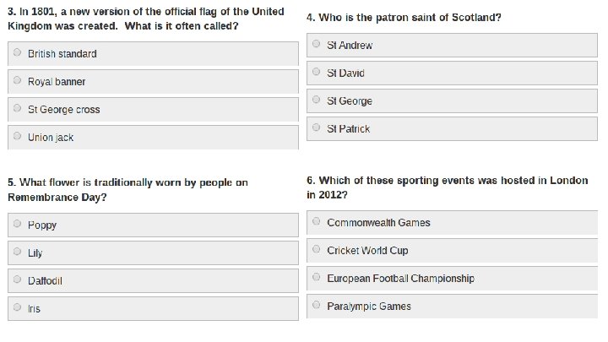Click the patron saint of Scotland question
Viewport: 608px width, 342px height.
(404, 17)
